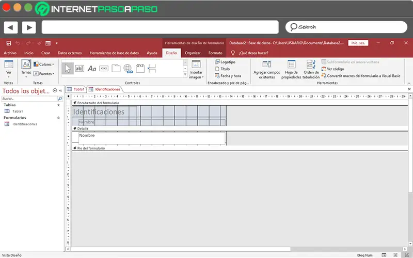Select the Tab control folder icon
This screenshot has height=258, width=413.
click(116, 69)
